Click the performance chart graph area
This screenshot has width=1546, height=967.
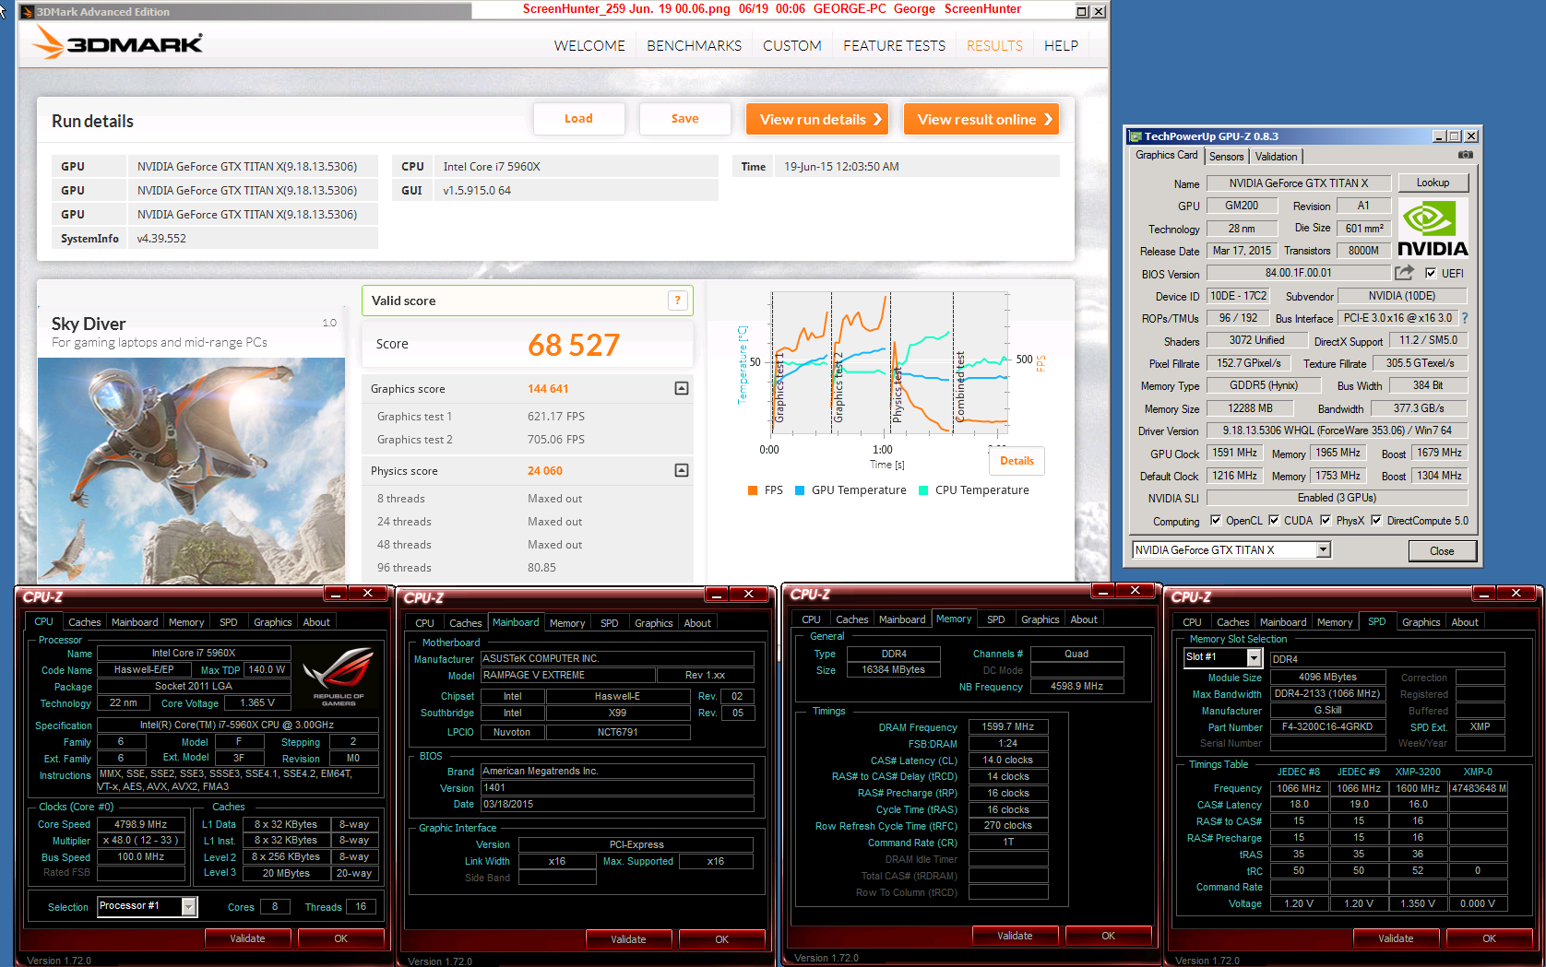(889, 362)
